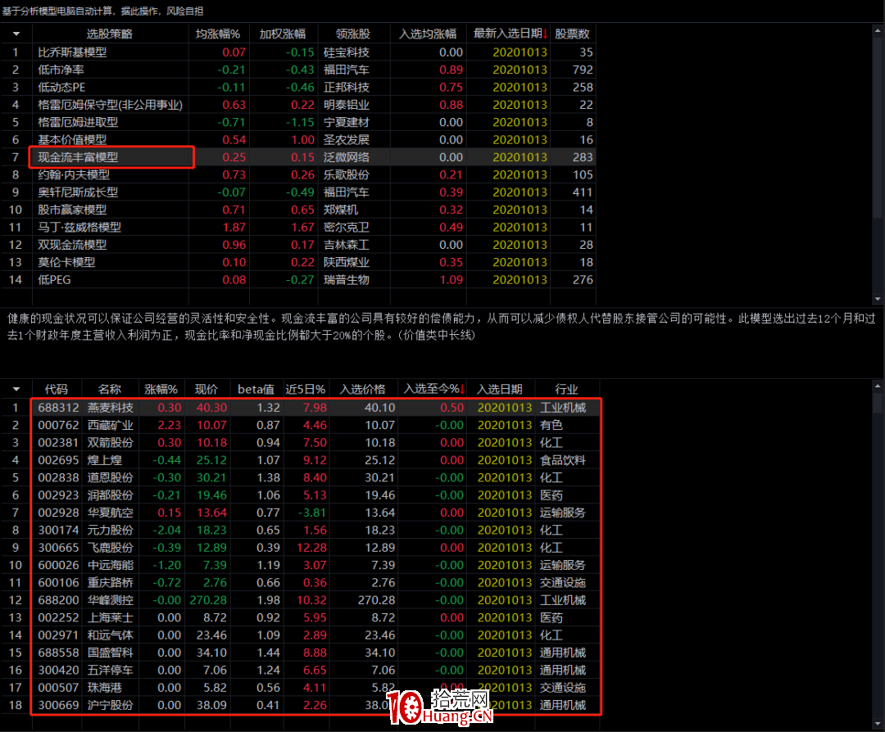Select 格雷厄姆保守型(非公用事业) strategy
The height and width of the screenshot is (732, 885).
(x=110, y=105)
